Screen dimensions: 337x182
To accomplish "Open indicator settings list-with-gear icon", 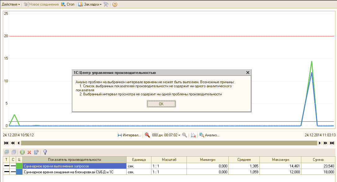I will [x=36, y=152].
